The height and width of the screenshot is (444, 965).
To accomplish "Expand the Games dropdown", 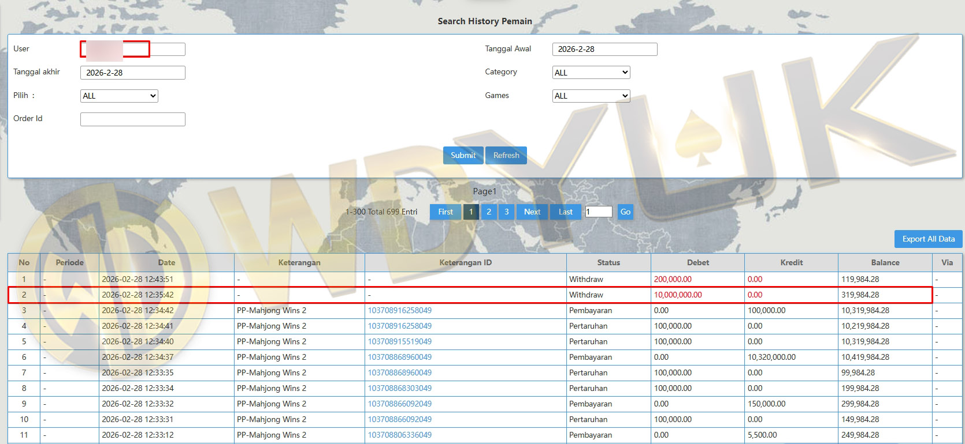I will [x=591, y=96].
